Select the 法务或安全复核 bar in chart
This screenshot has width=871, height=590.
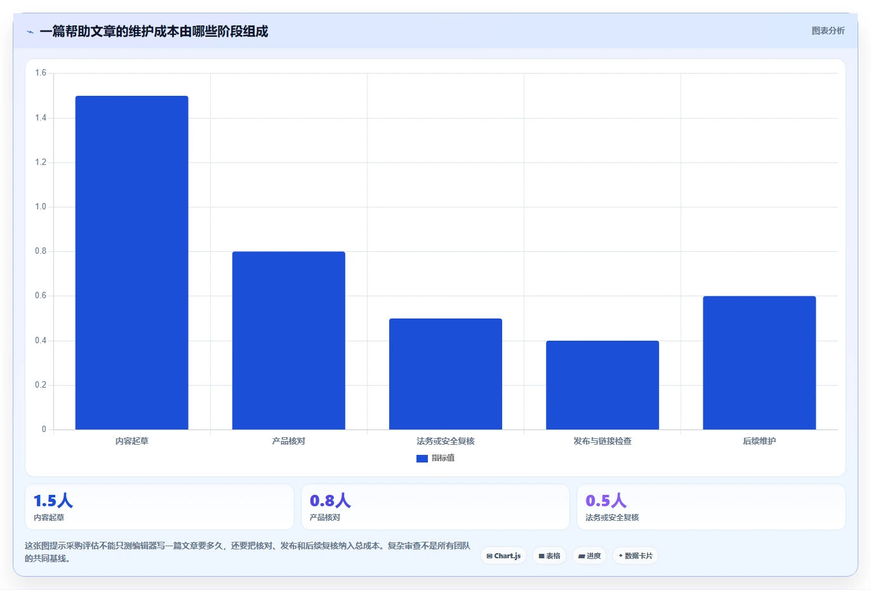[x=446, y=374]
